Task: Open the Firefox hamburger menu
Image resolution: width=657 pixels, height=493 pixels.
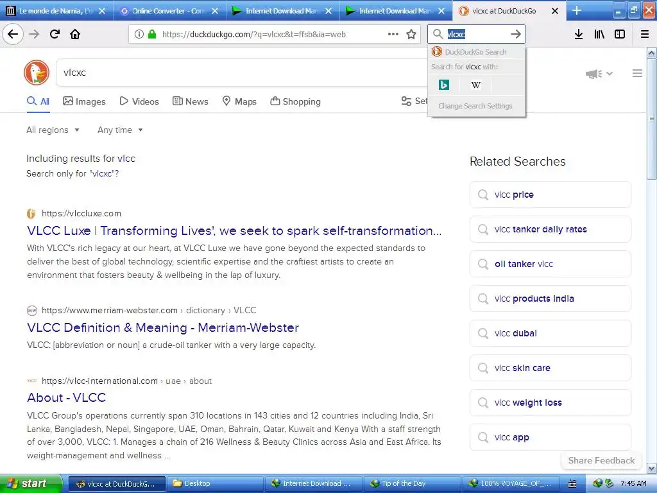Action: click(645, 34)
